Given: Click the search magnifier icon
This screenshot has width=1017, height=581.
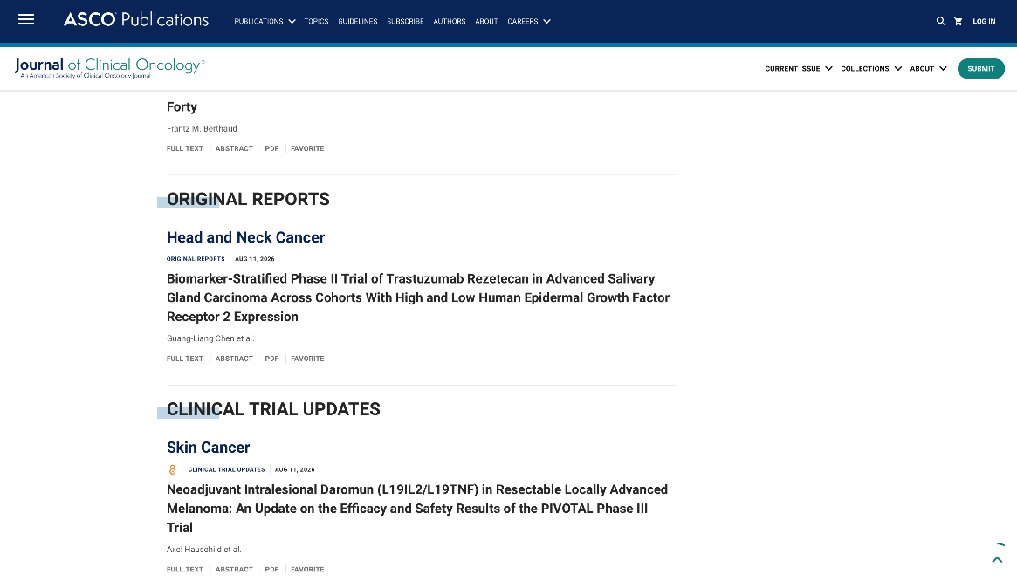Looking at the screenshot, I should (x=940, y=22).
